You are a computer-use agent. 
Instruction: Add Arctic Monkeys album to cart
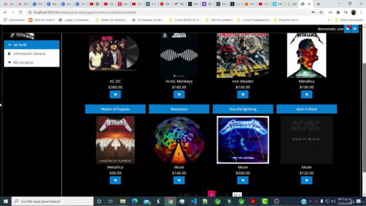(179, 94)
